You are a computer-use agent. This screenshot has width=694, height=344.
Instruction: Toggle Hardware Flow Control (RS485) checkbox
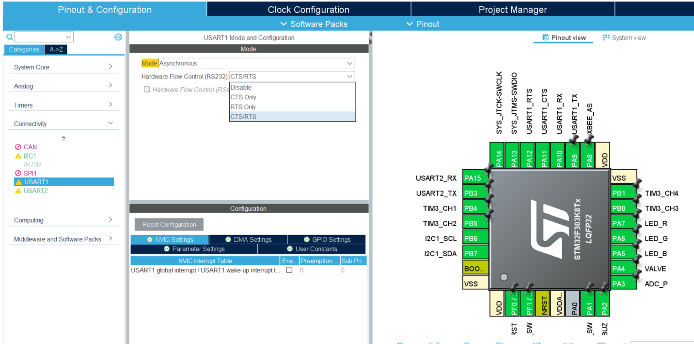pyautogui.click(x=147, y=89)
